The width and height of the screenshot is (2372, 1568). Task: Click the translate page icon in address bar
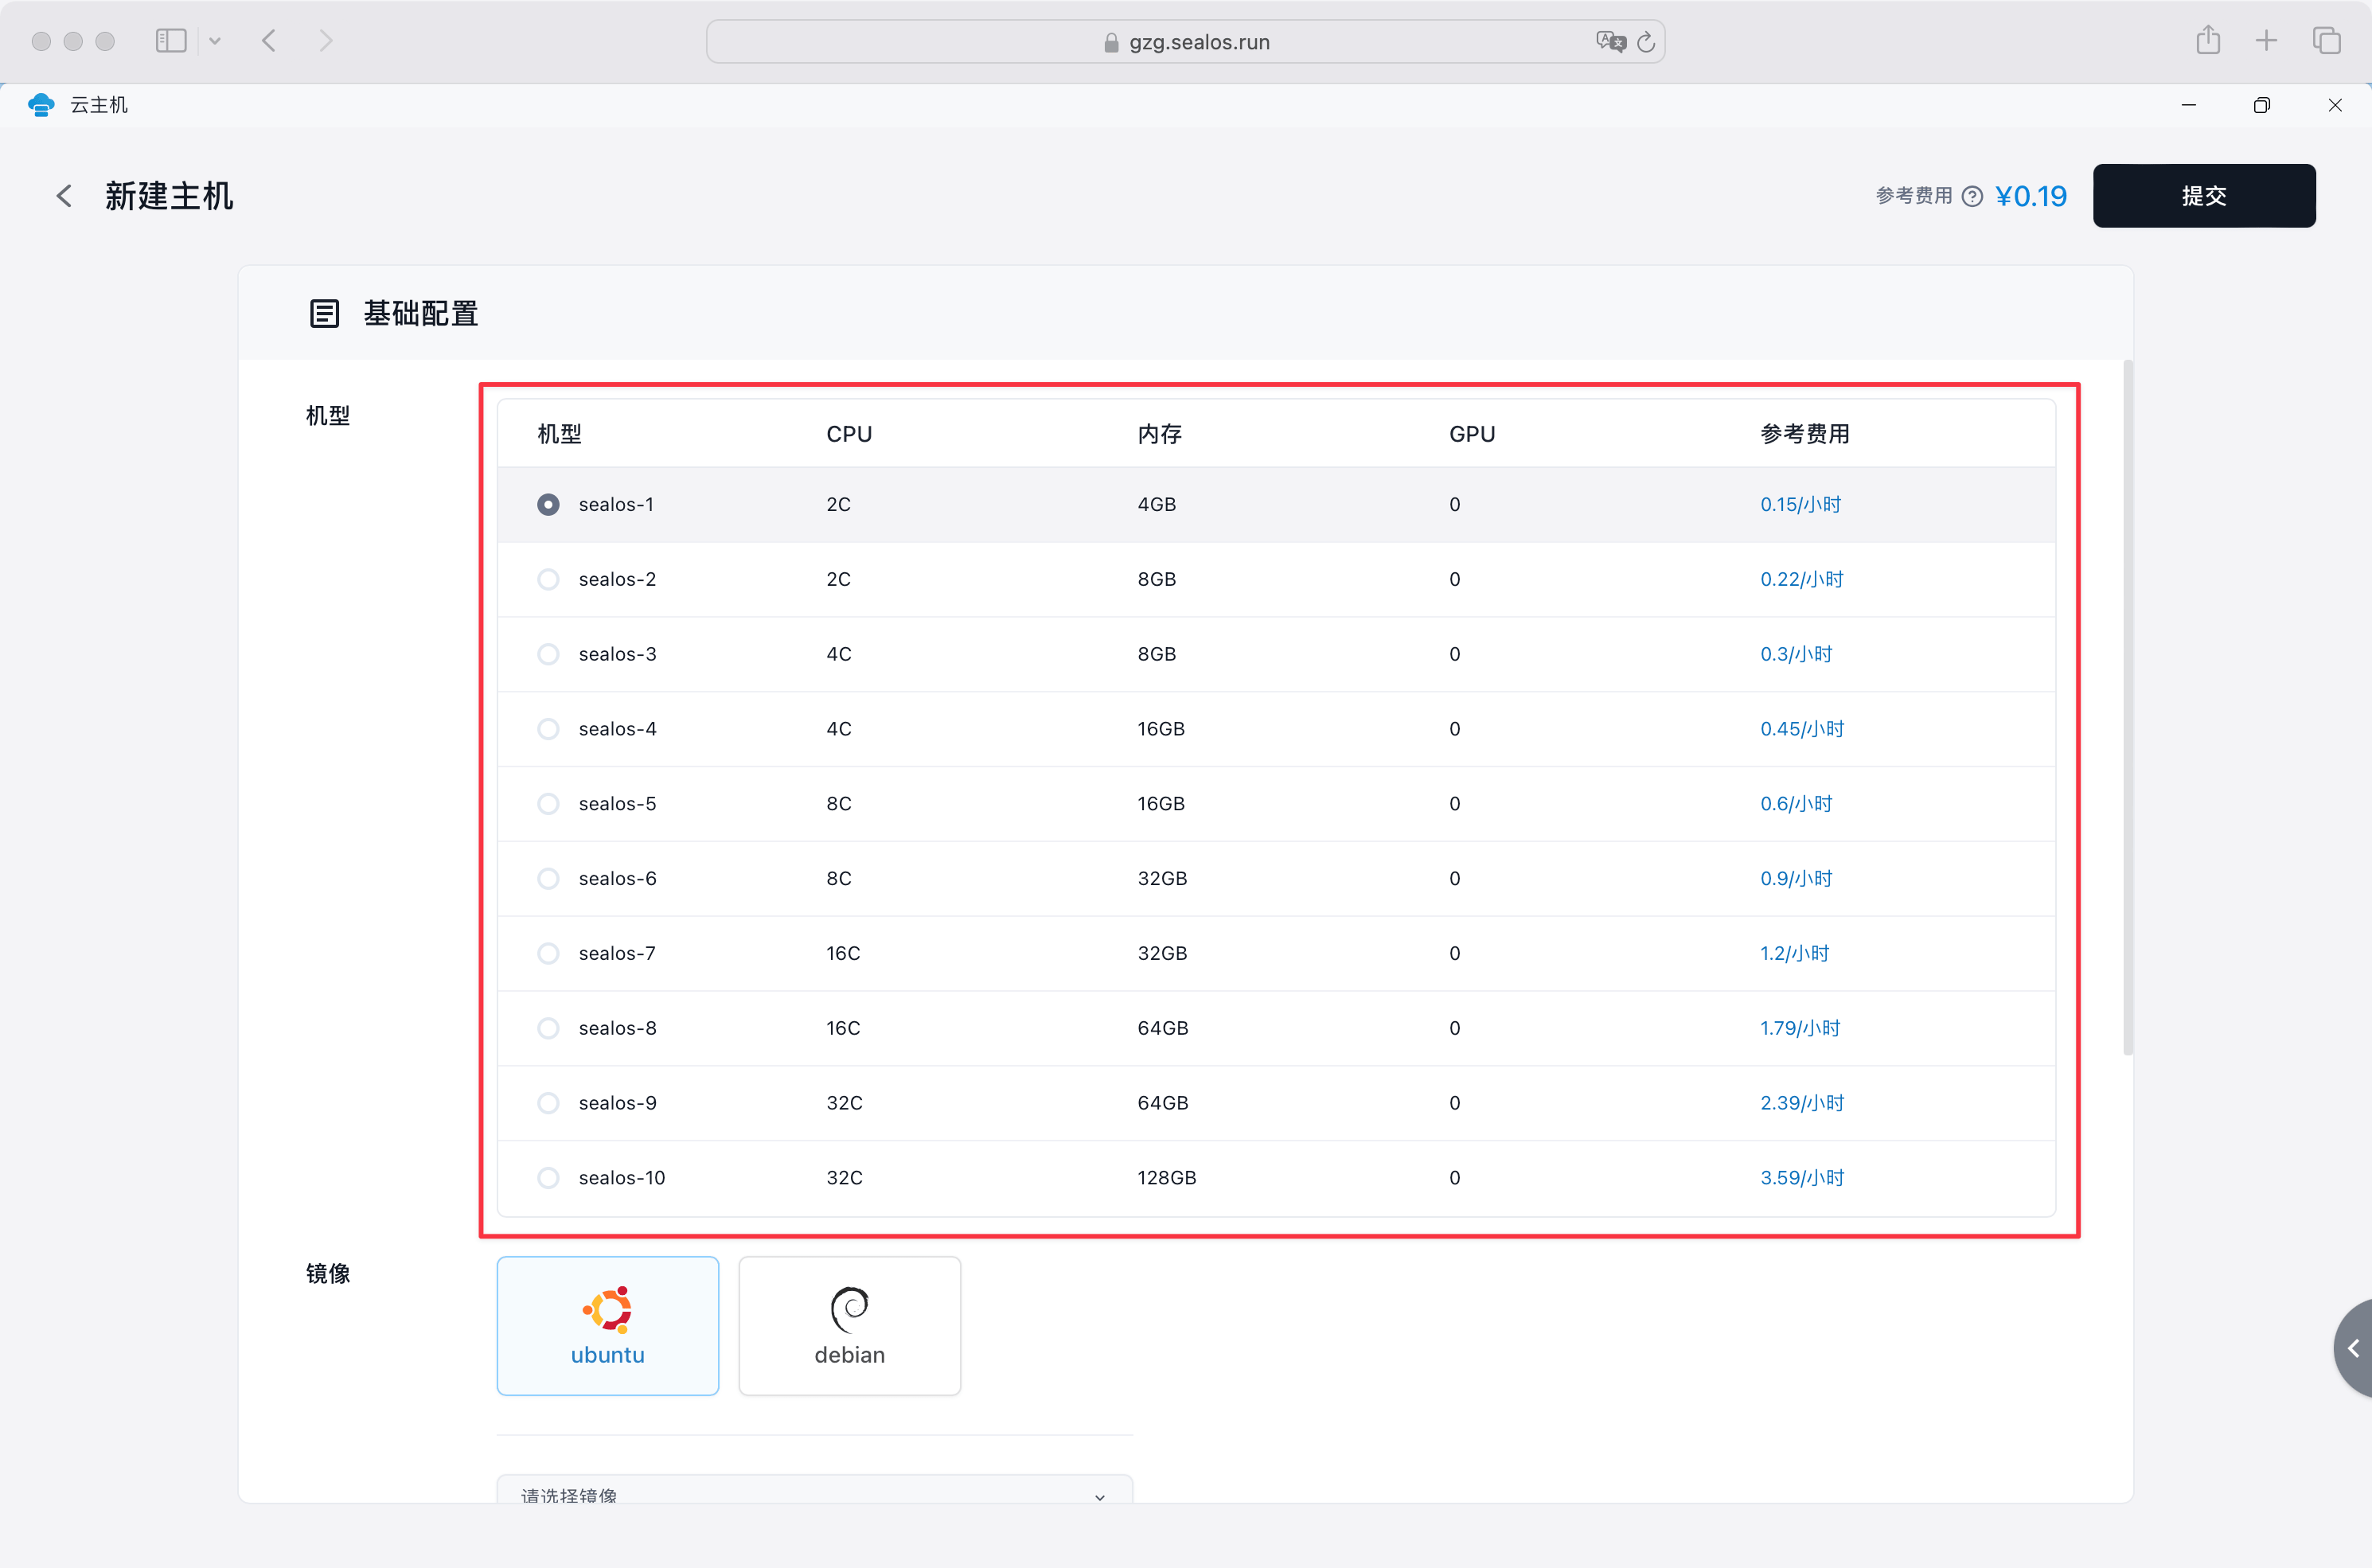(1610, 42)
